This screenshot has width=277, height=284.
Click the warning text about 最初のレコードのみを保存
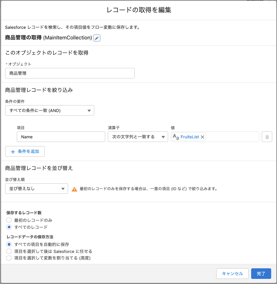149,189
